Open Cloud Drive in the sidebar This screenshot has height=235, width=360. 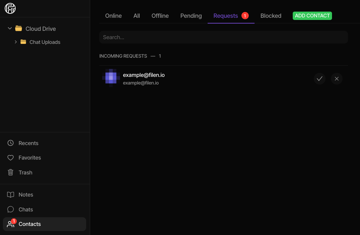[x=41, y=29]
